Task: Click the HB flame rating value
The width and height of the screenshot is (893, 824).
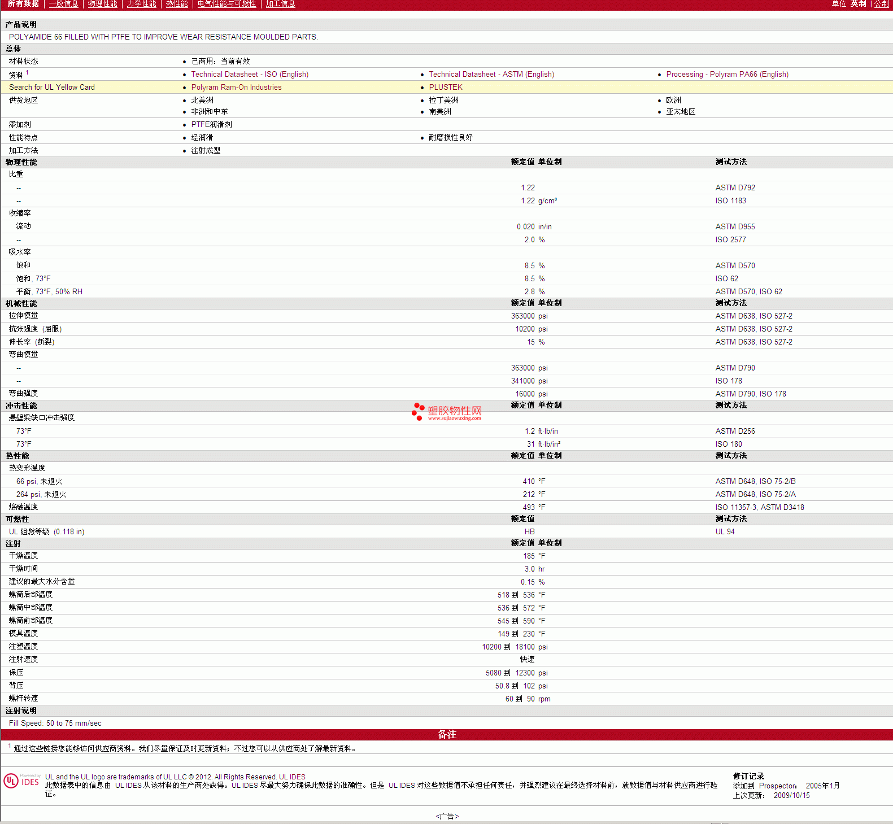Action: [529, 532]
